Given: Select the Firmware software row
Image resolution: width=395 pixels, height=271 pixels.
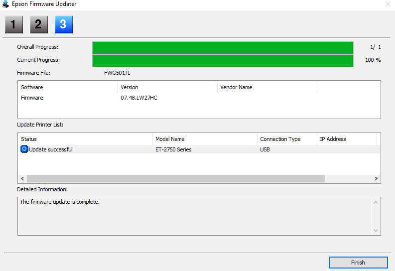Looking at the screenshot, I should pyautogui.click(x=199, y=98).
